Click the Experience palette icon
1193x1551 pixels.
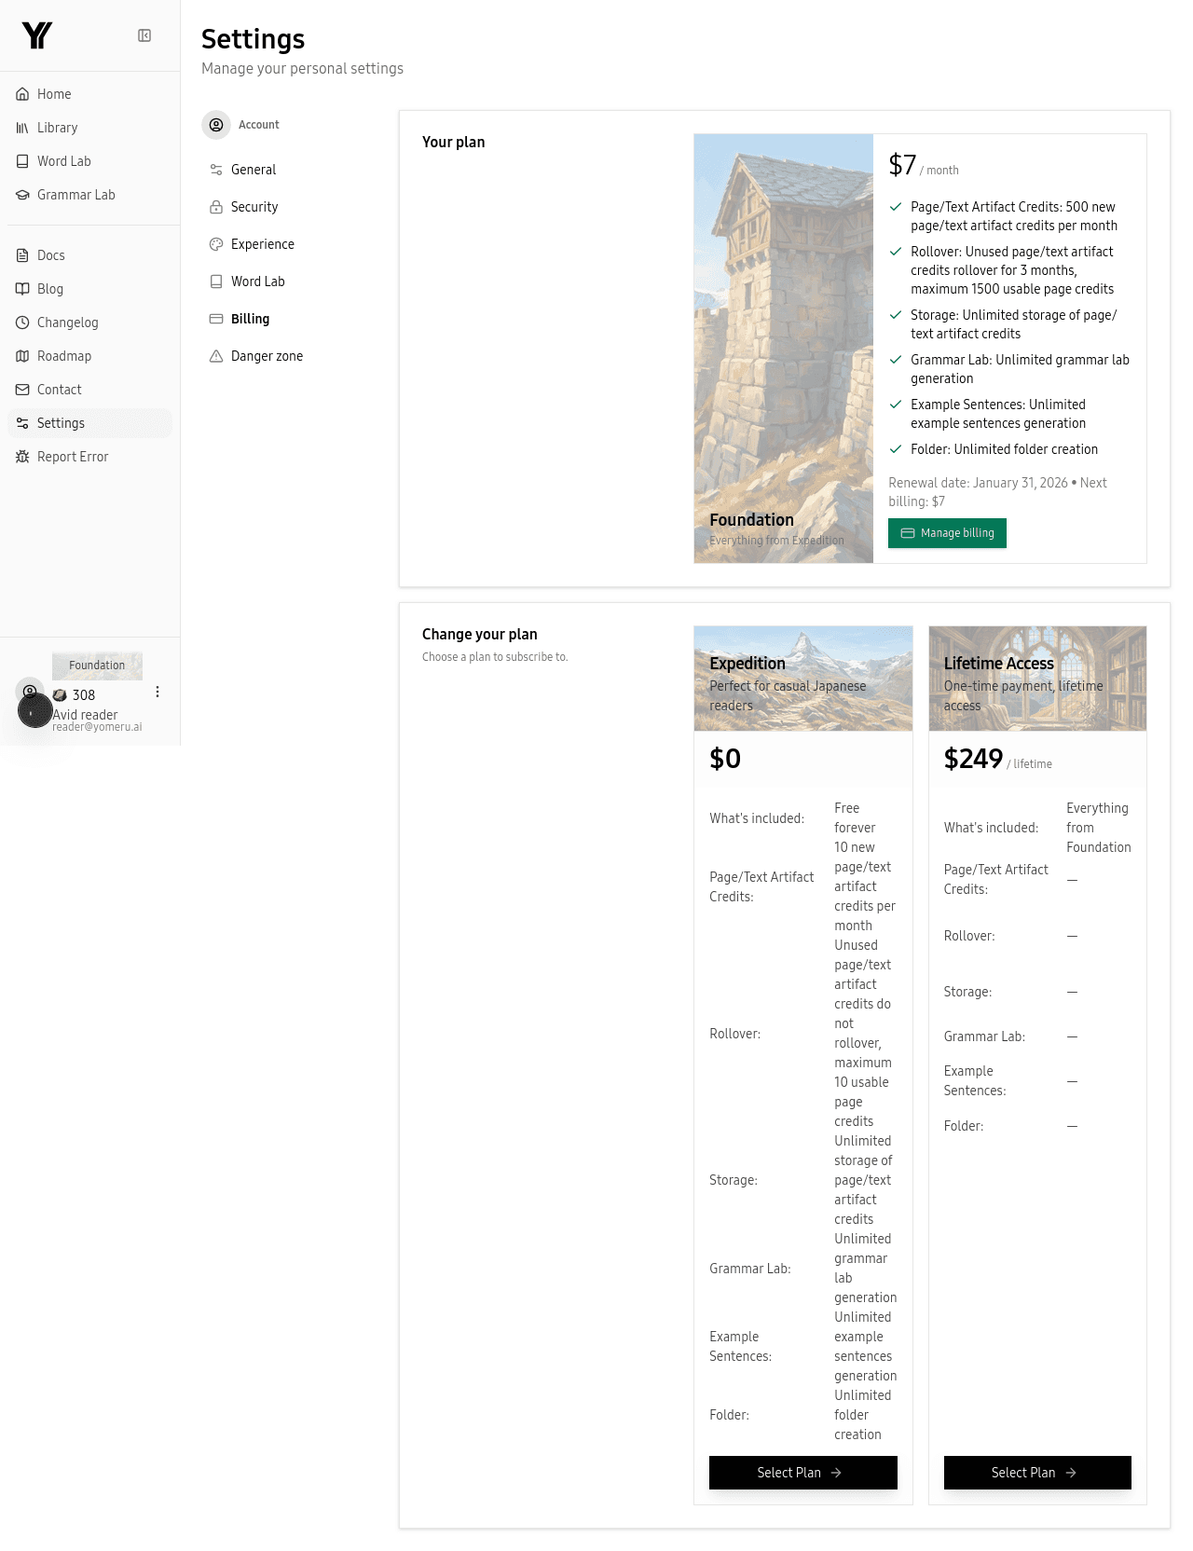pyautogui.click(x=216, y=244)
